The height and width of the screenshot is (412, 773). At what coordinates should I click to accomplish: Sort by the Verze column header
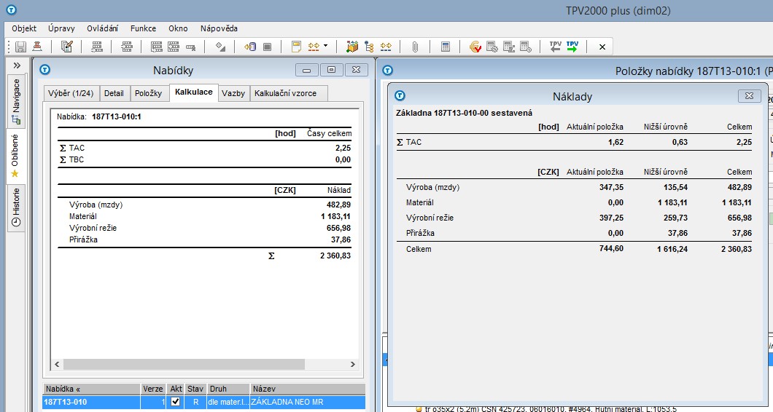153,389
